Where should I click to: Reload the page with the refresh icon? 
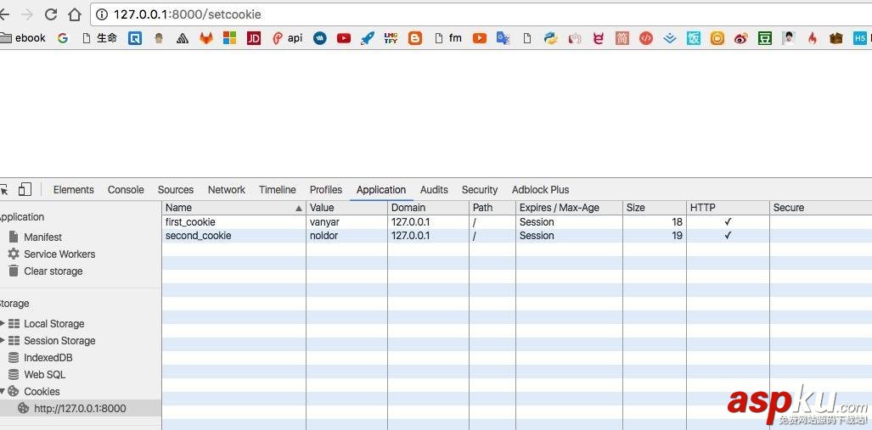[51, 14]
